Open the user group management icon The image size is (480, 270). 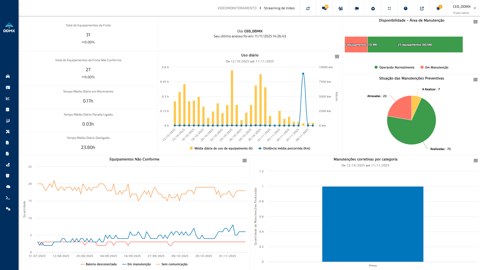(341, 9)
